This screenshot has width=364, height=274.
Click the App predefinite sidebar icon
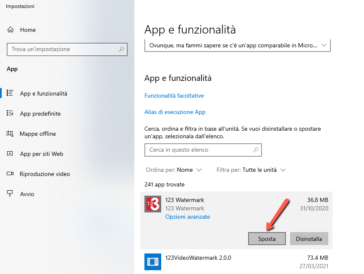coord(10,113)
